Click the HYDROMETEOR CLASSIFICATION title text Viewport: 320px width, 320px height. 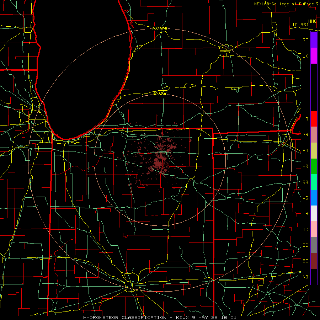pyautogui.click(x=125, y=318)
